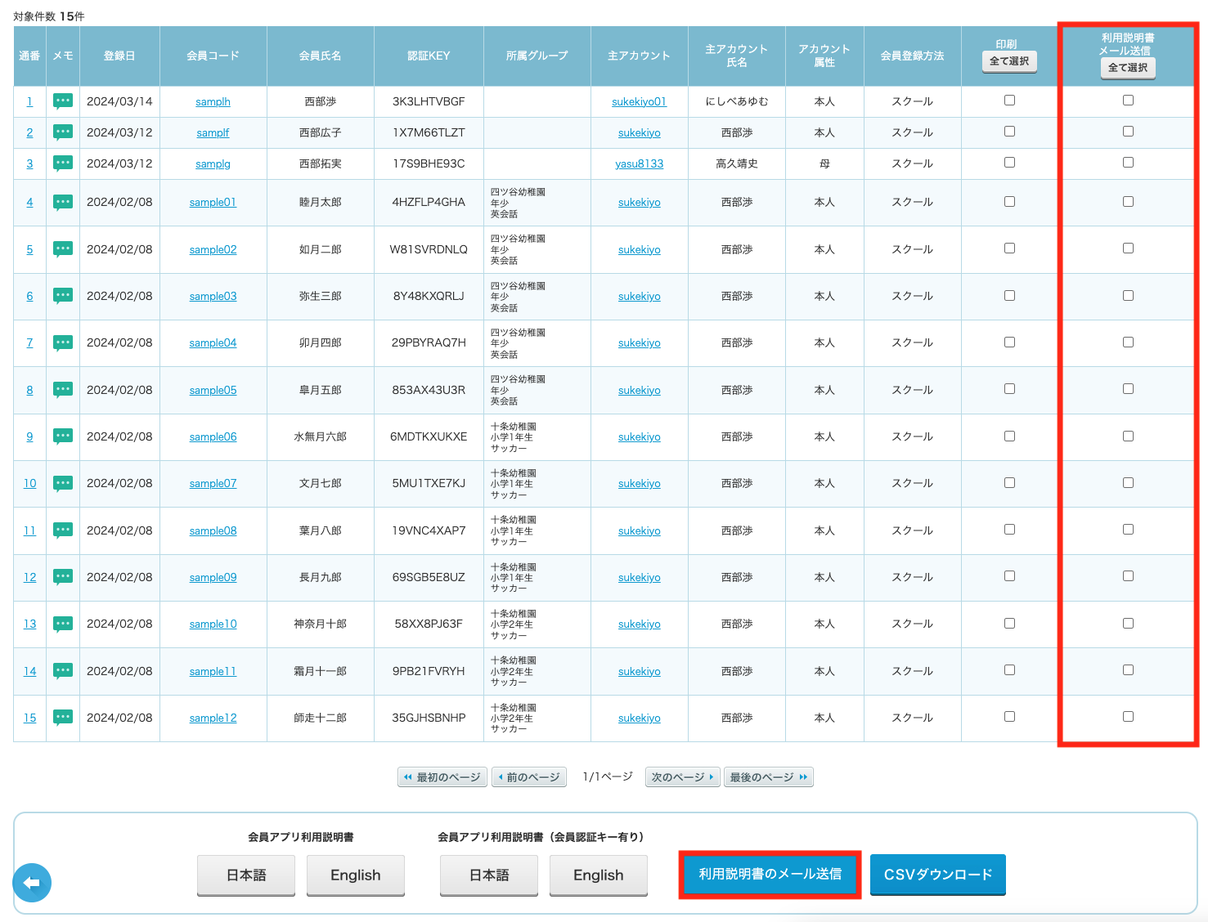Open memo icon for sample07 row
Image resolution: width=1208 pixels, height=922 pixels.
pyautogui.click(x=63, y=483)
